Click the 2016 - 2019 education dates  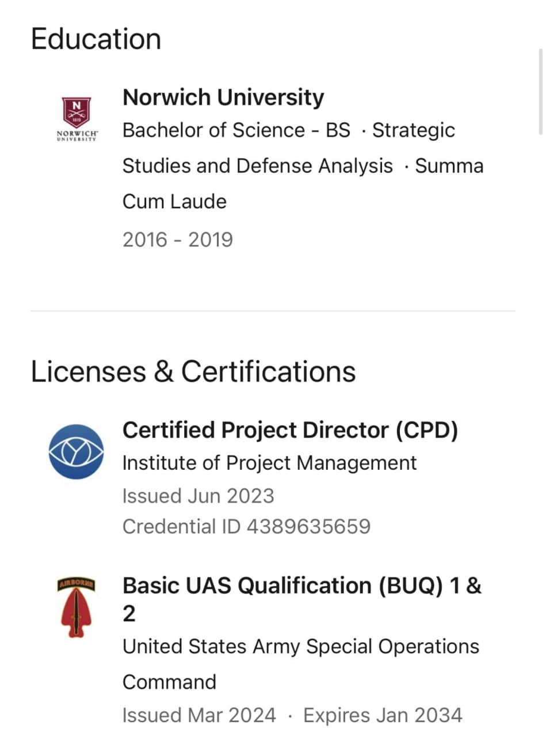click(177, 239)
